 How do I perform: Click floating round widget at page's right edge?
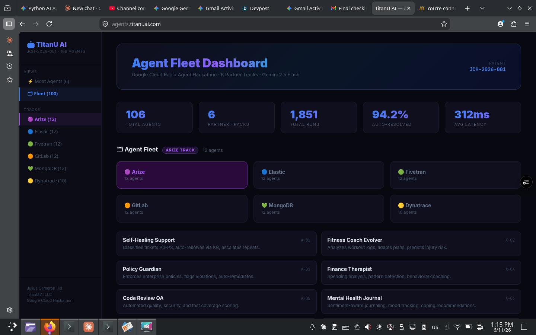(x=526, y=182)
